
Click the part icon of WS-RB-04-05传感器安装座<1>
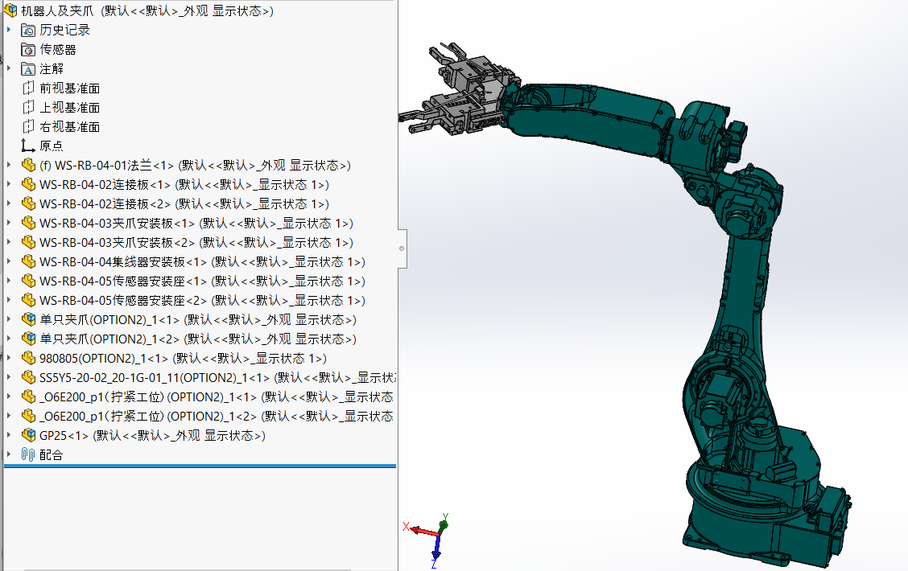28,281
